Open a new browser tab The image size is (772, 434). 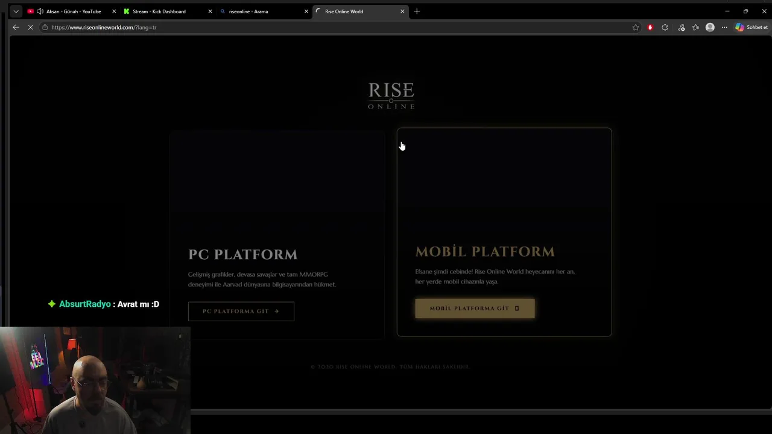[417, 11]
